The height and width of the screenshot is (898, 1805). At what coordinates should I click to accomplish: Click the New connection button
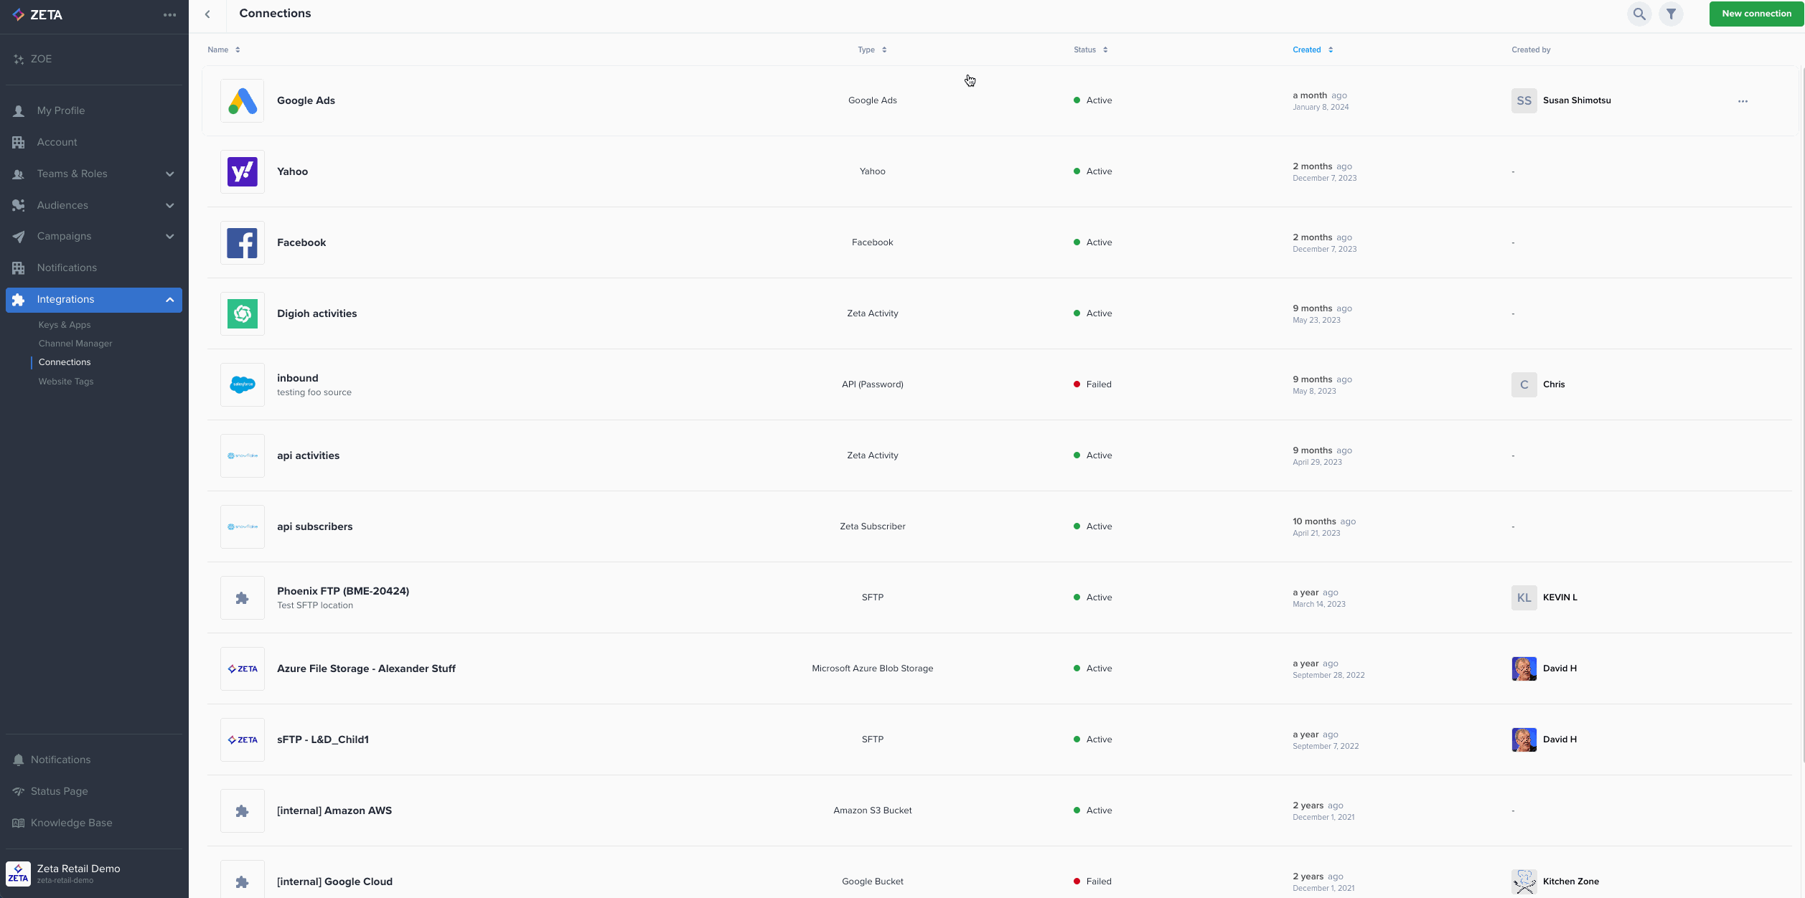(1756, 14)
